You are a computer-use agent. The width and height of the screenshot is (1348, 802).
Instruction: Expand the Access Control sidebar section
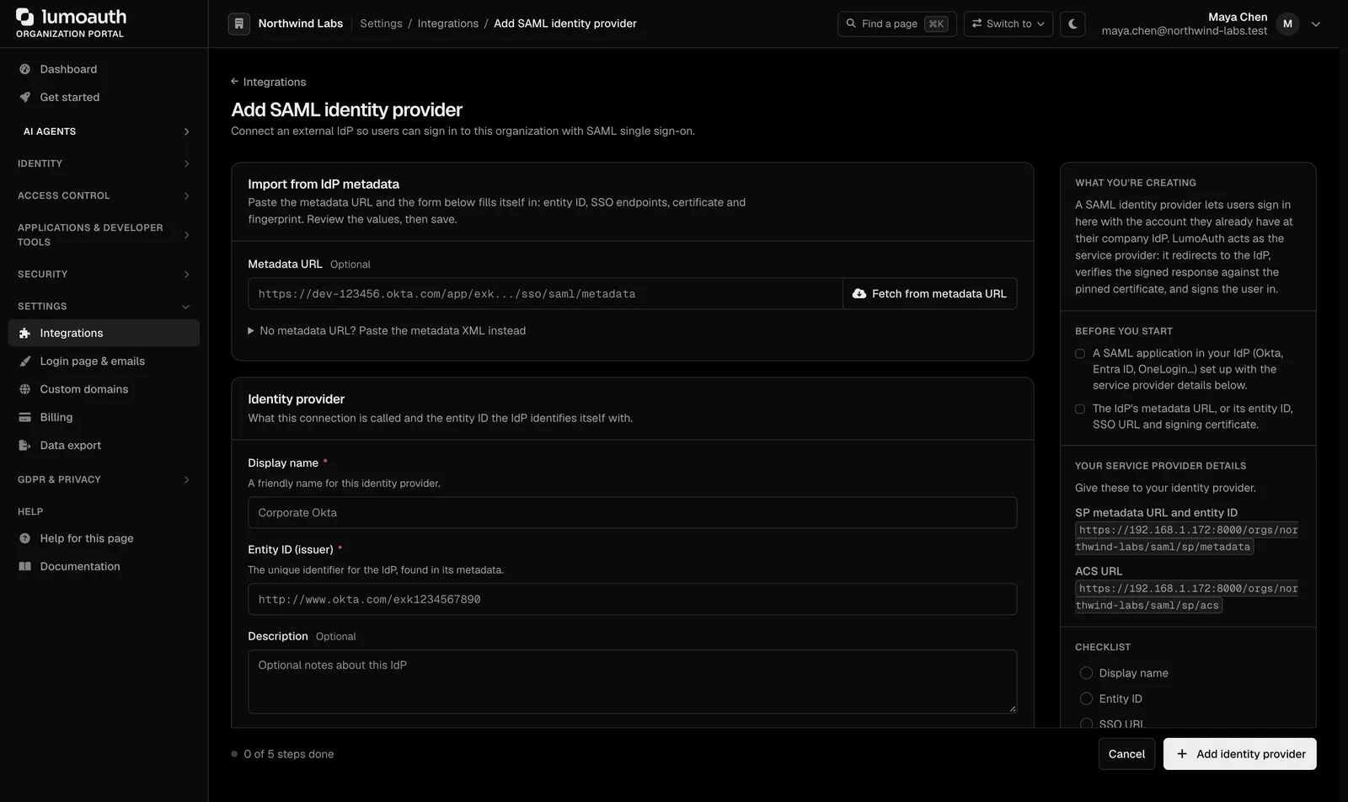pyautogui.click(x=104, y=195)
